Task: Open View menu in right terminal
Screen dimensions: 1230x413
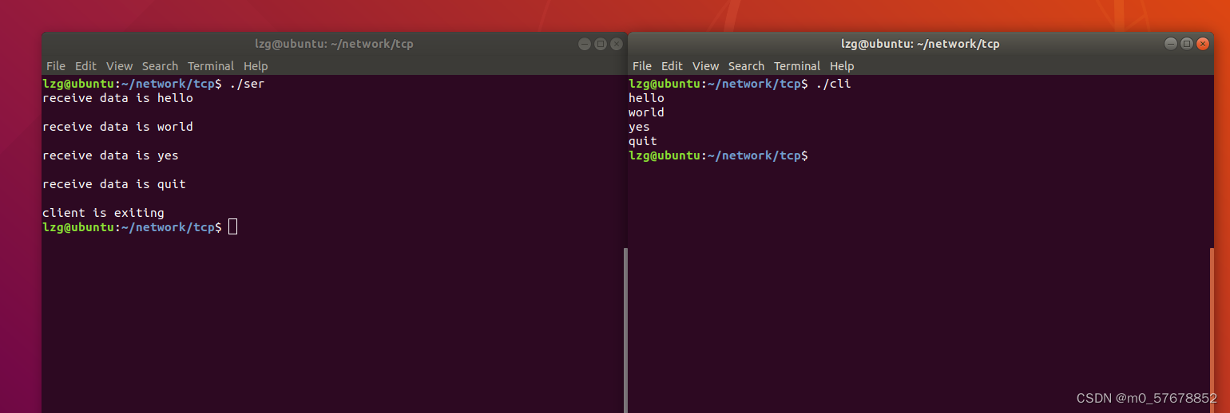Action: click(x=705, y=66)
